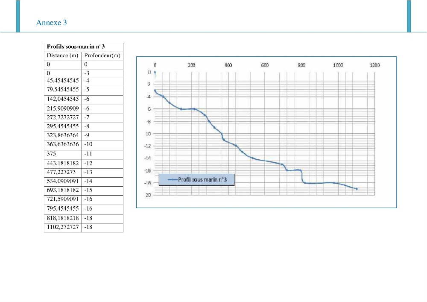Click the 20 label at the axis bottom

point(148,195)
